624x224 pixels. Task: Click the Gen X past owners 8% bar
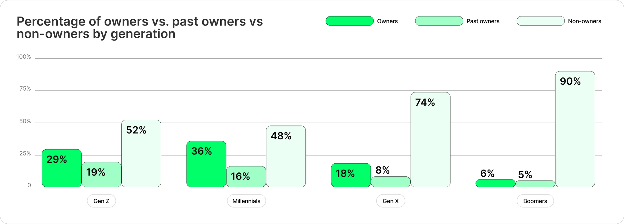(x=391, y=182)
